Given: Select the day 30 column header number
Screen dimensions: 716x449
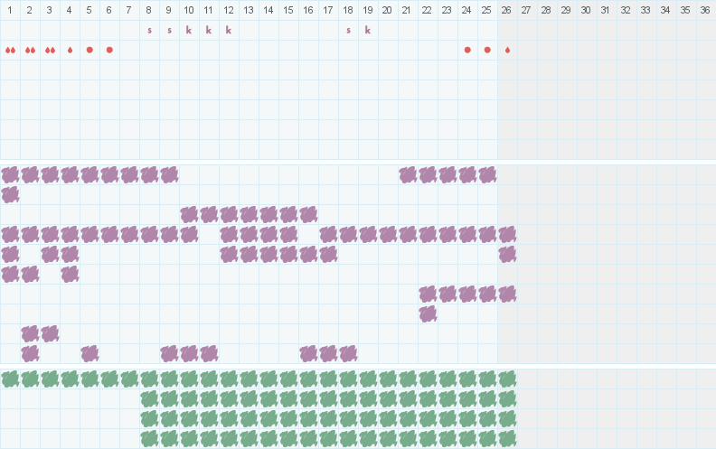Looking at the screenshot, I should (x=586, y=10).
